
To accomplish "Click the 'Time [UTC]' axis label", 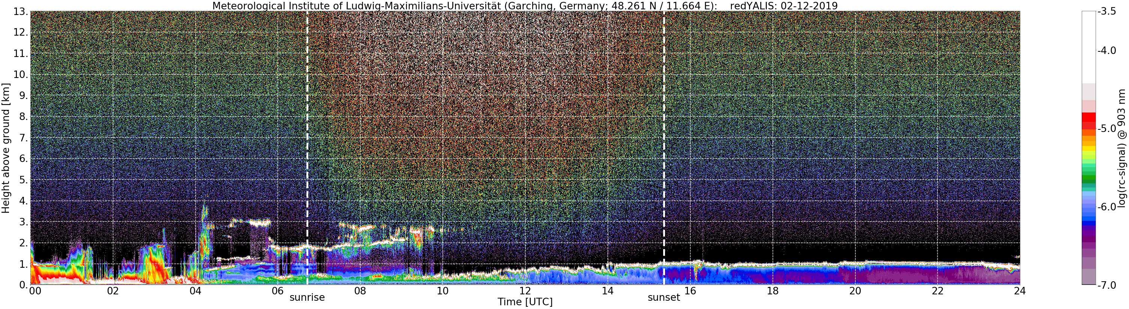I will [x=525, y=302].
